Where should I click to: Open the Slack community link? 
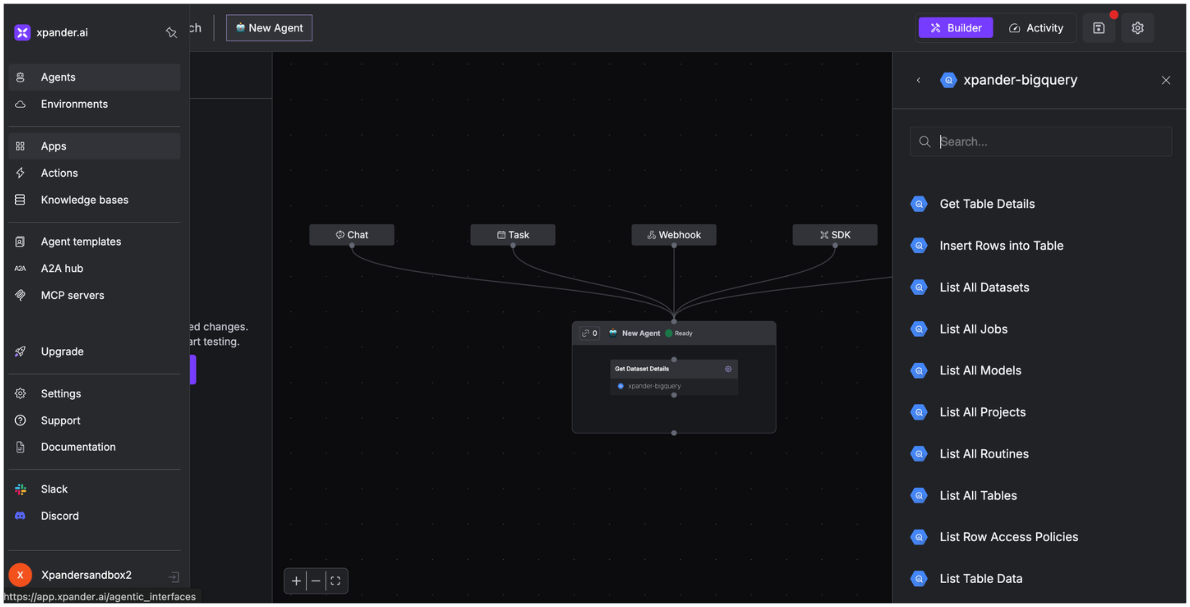54,489
